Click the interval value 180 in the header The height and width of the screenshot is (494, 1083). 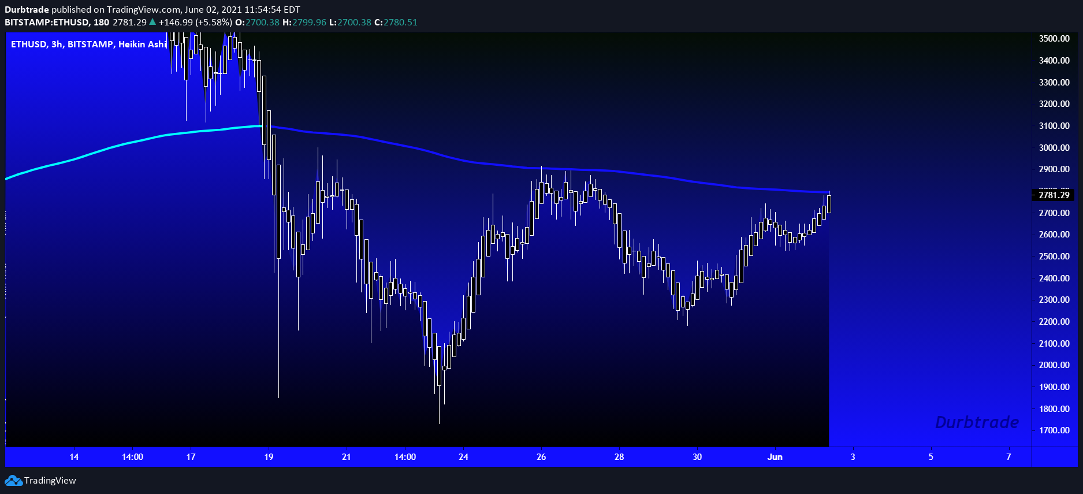coord(101,22)
